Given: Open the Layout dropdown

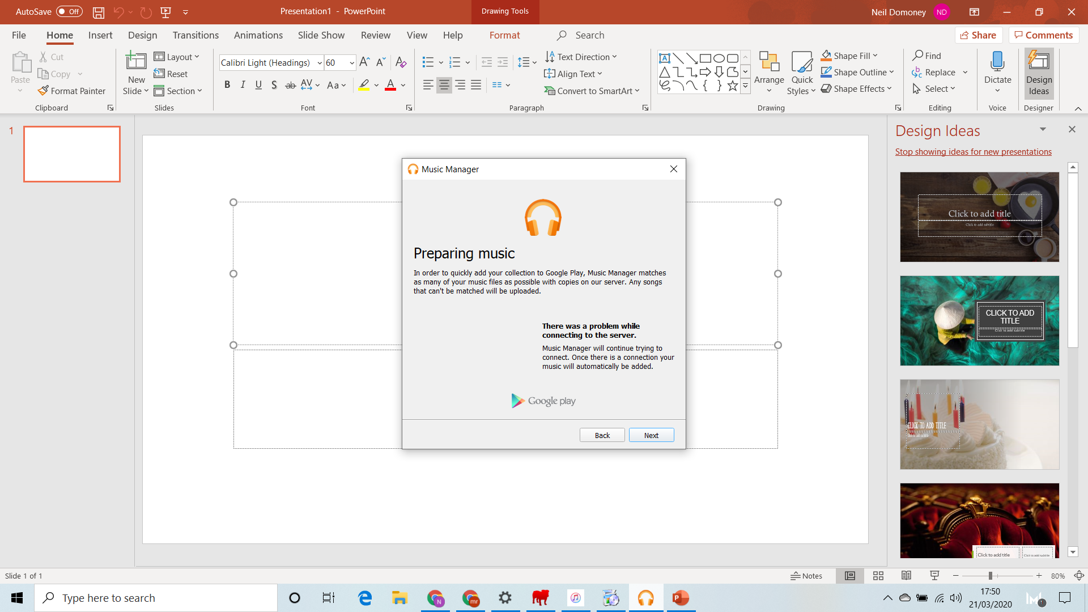Looking at the screenshot, I should coord(177,57).
